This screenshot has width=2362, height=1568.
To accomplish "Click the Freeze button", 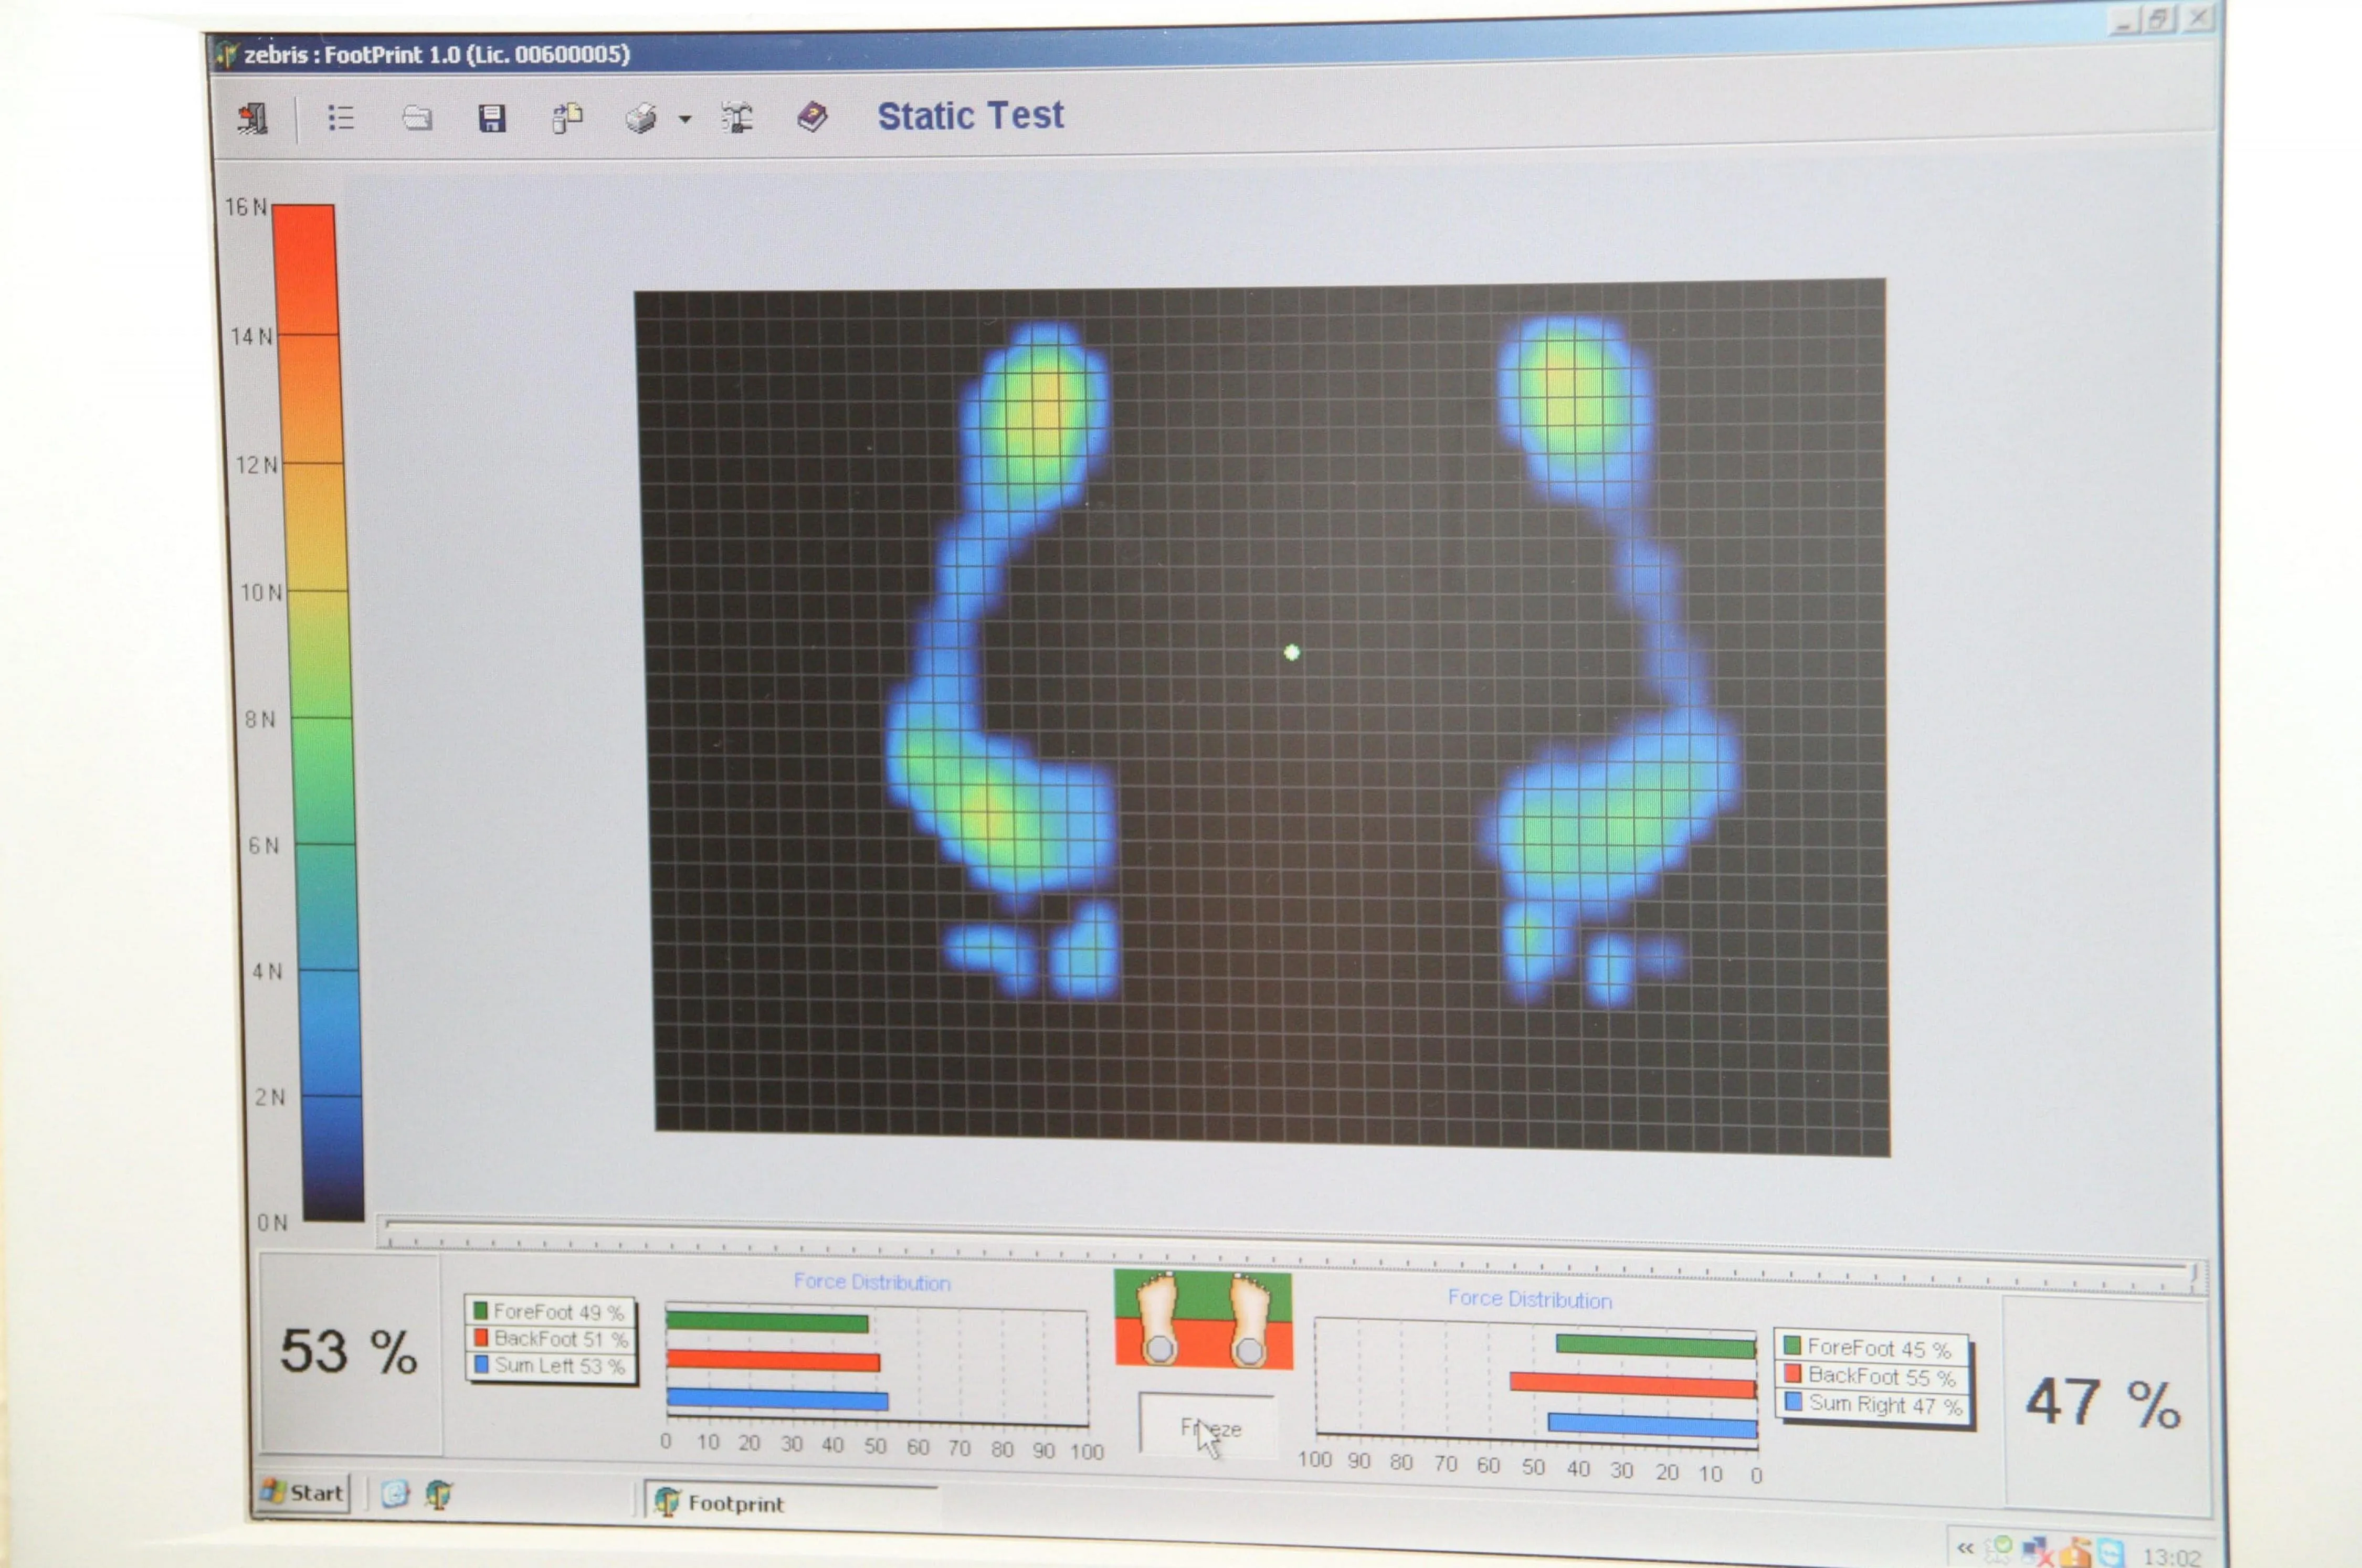I will point(1209,1428).
